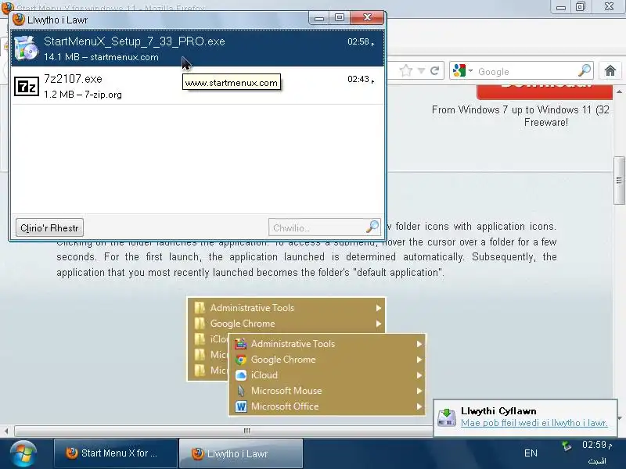Click the red Download button on webpage
The image size is (626, 469).
click(x=545, y=91)
